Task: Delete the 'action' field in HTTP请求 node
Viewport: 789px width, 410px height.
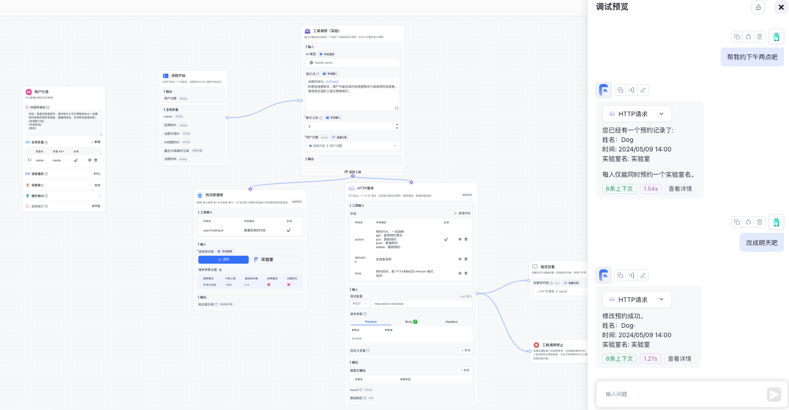Action: [466, 239]
